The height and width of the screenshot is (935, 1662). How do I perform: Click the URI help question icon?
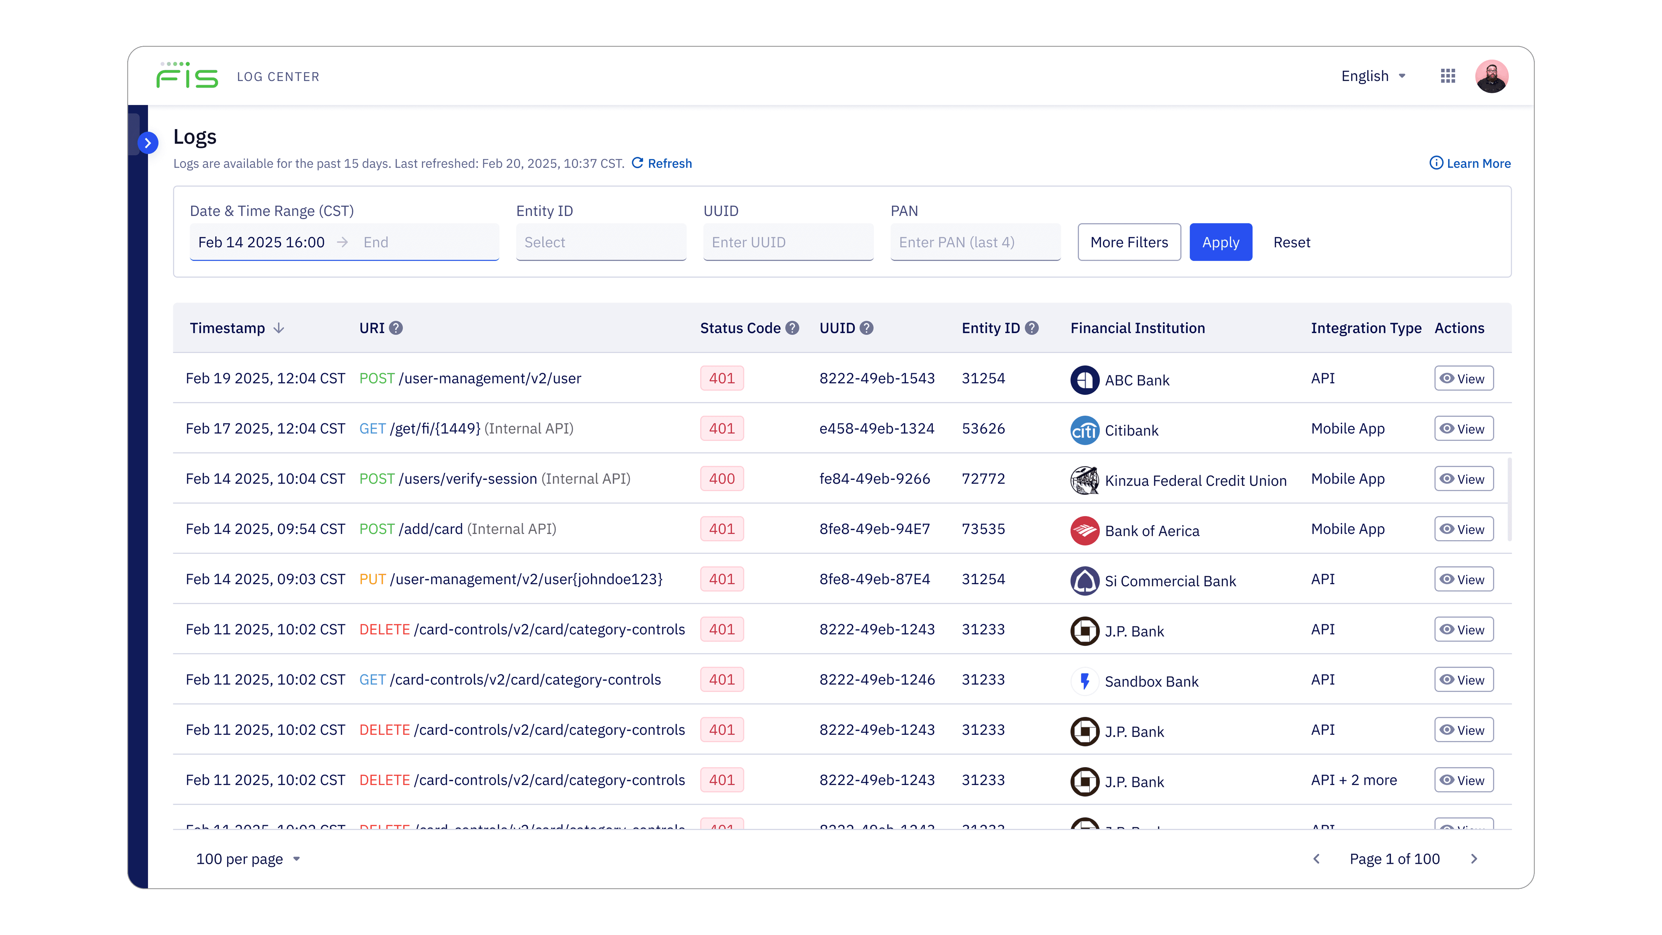tap(396, 328)
